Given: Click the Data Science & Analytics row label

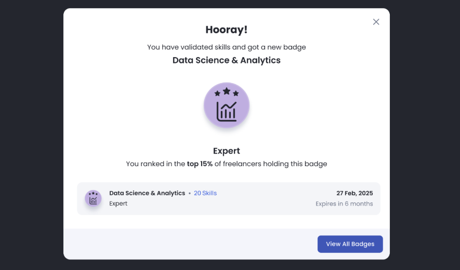Looking at the screenshot, I should pos(147,193).
